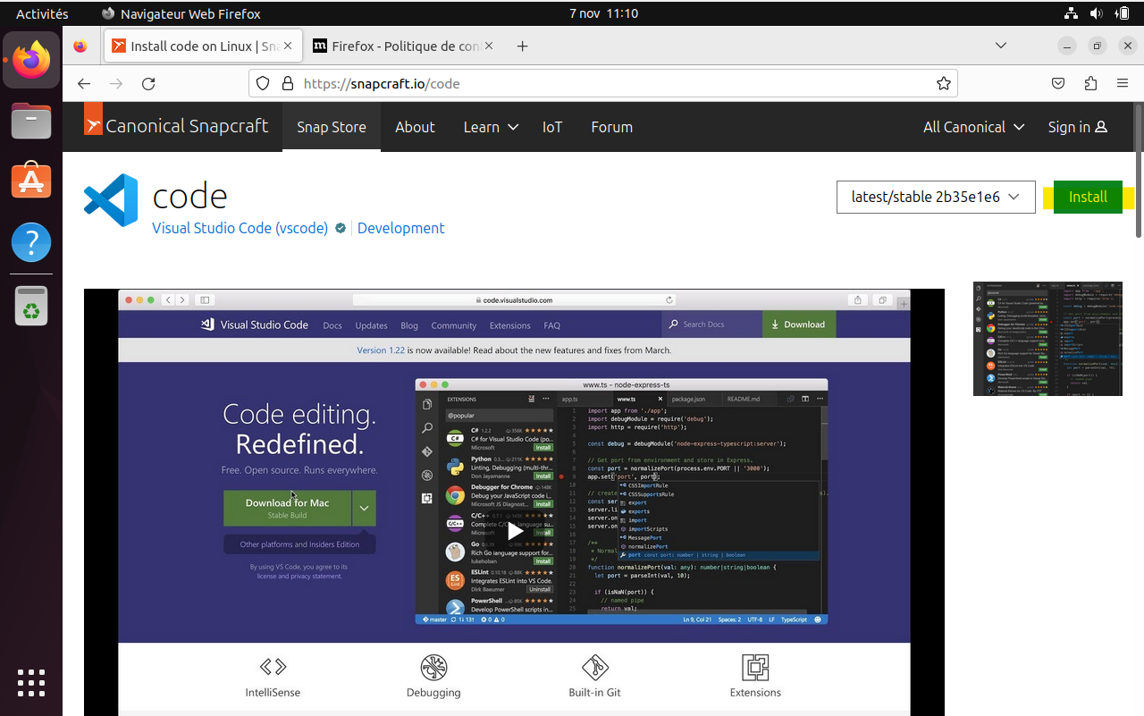The height and width of the screenshot is (716, 1144).
Task: Click the Firefox icon in Ubuntu dock
Action: point(31,60)
